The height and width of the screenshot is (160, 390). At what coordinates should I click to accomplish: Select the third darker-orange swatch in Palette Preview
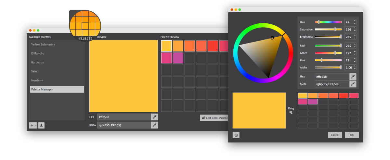pos(189,46)
